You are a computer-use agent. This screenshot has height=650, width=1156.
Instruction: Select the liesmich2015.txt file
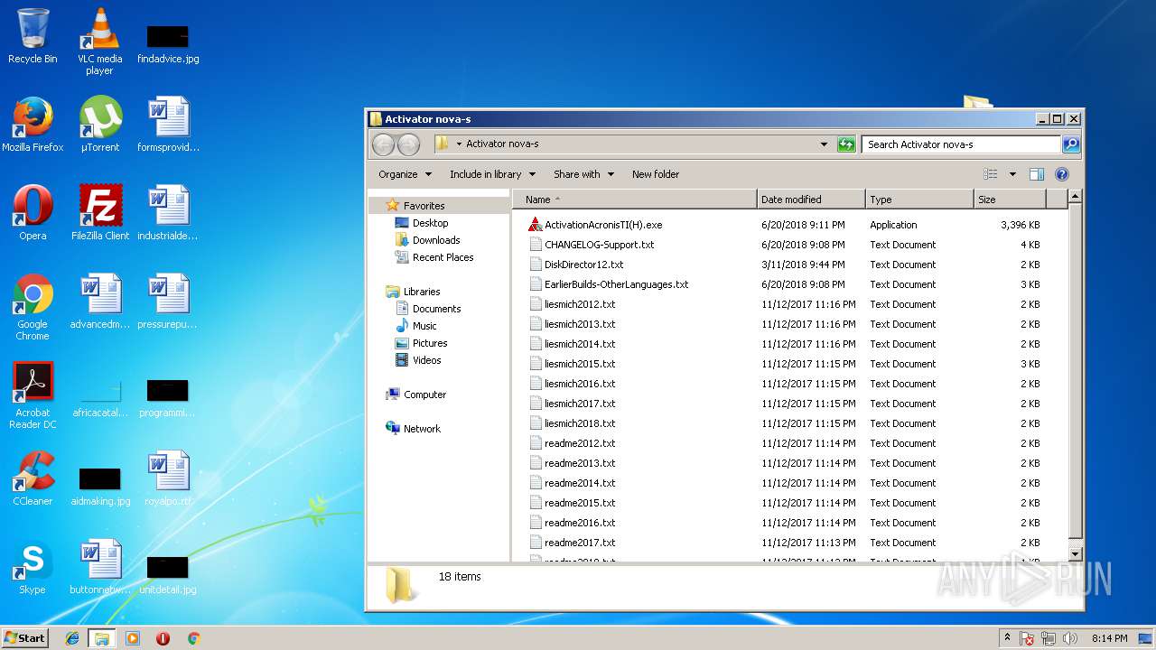(580, 364)
